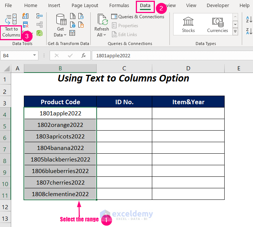
Task: Click cell containing 1808clementine2022
Action: 60,194
